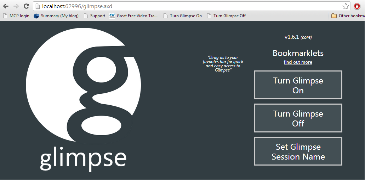Click the Turn Glimpse On bookmark in bar

click(183, 16)
